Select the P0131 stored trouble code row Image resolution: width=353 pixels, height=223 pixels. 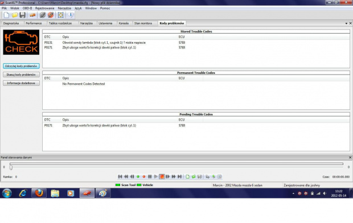coord(196,43)
